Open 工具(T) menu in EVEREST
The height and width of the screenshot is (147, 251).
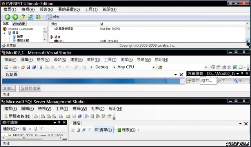coord(91,9)
